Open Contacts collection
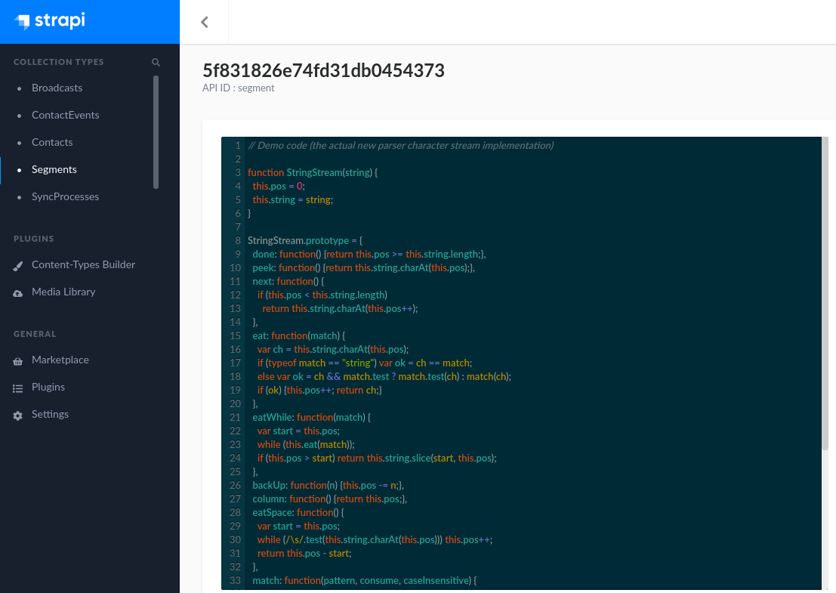 (51, 142)
